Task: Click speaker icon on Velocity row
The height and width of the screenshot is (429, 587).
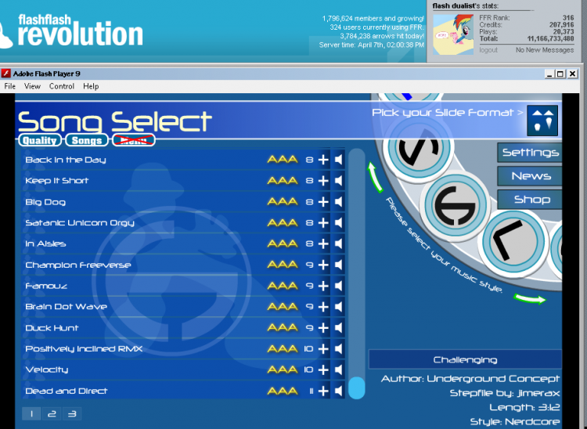Action: [338, 370]
